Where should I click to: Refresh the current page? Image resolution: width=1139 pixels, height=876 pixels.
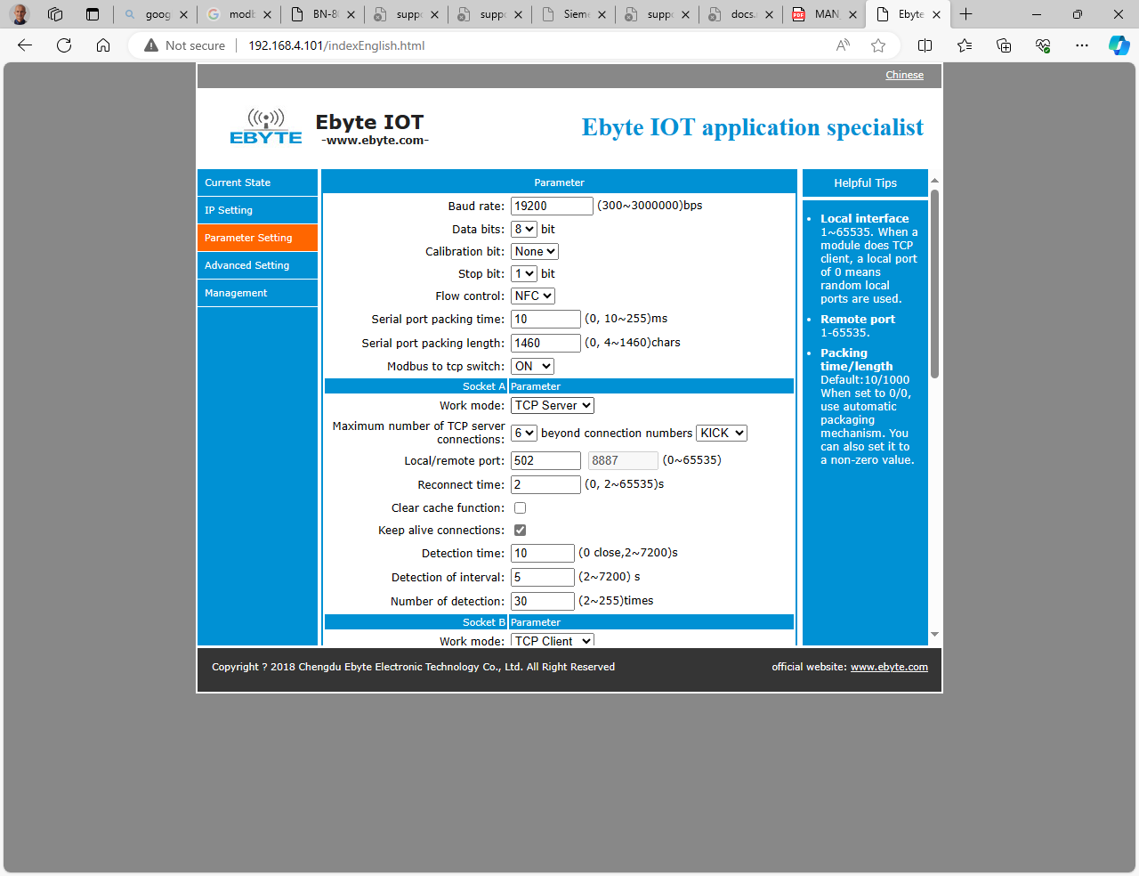64,45
